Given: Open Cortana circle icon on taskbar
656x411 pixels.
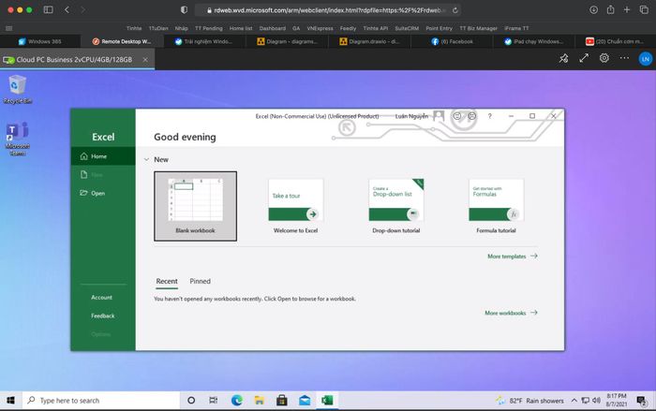Looking at the screenshot, I should point(191,401).
